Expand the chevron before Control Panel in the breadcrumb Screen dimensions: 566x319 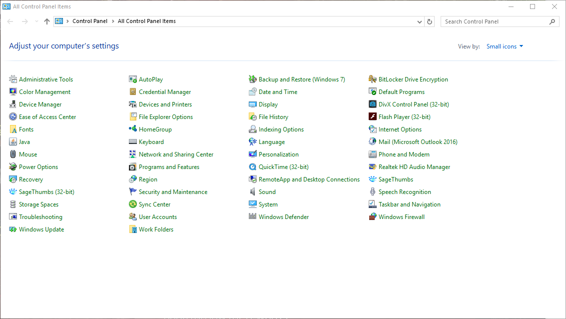tap(67, 21)
